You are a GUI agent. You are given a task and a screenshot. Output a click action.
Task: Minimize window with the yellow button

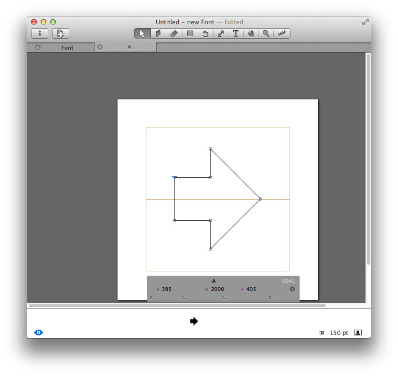coord(43,22)
